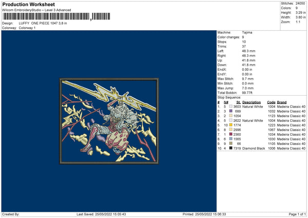The width and height of the screenshot is (308, 218).
Task: Click the Description column header
Action: point(252,102)
